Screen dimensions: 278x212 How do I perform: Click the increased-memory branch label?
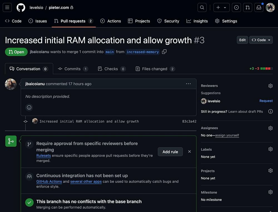tap(143, 52)
